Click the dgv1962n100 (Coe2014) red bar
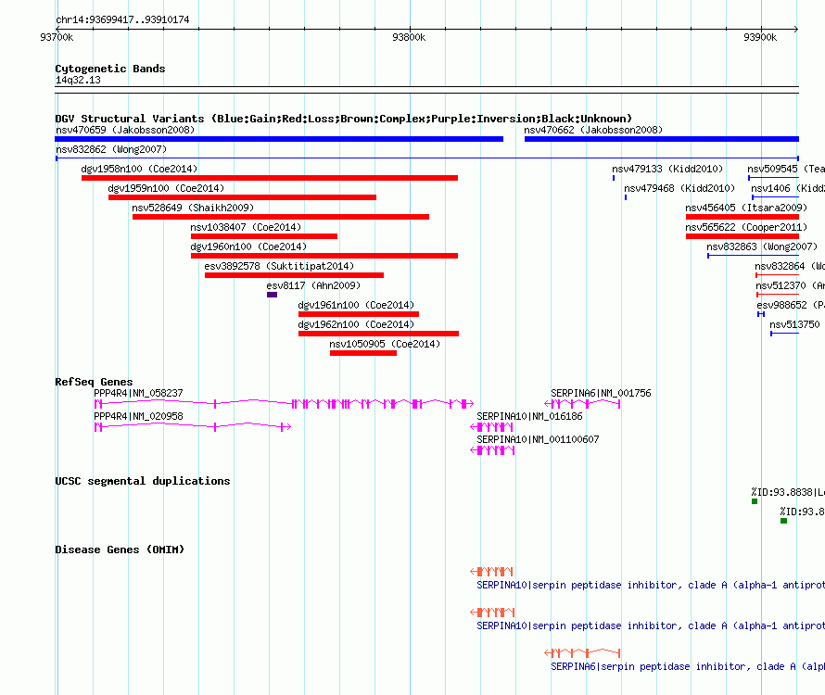Viewport: 825px width, 695px height. coord(378,334)
